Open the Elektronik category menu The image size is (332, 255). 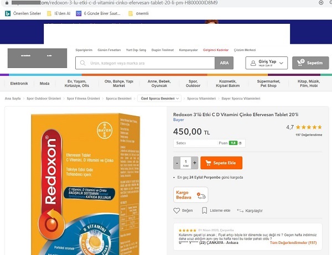point(19,84)
